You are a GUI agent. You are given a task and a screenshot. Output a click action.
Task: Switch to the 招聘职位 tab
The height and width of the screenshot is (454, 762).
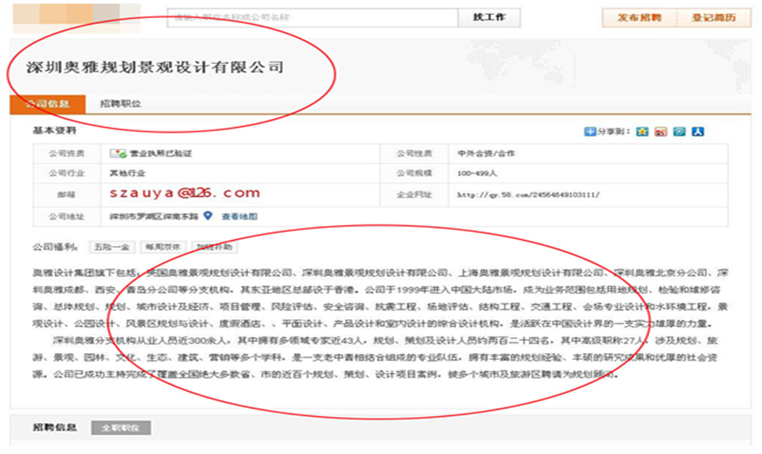click(120, 104)
